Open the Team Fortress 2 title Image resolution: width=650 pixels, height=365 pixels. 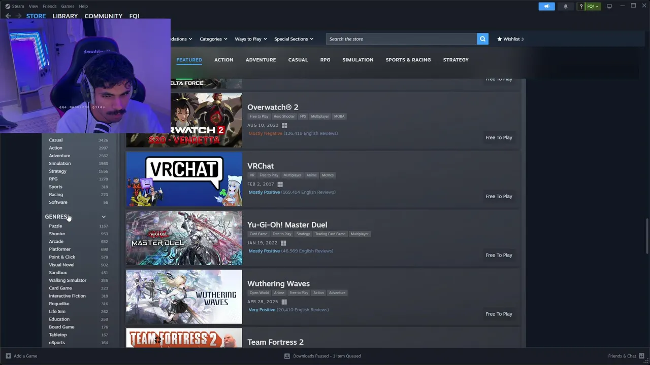[x=275, y=342]
